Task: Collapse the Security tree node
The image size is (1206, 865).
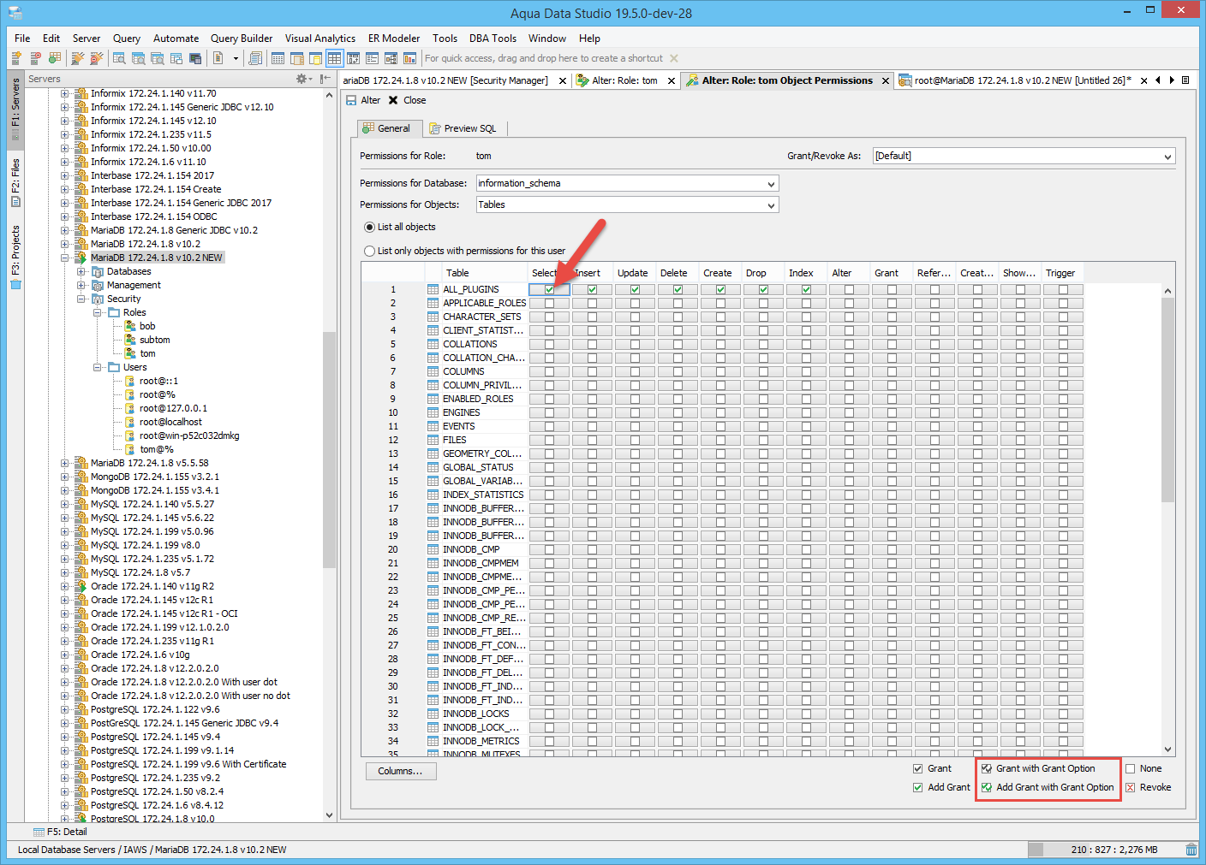Action: [81, 299]
